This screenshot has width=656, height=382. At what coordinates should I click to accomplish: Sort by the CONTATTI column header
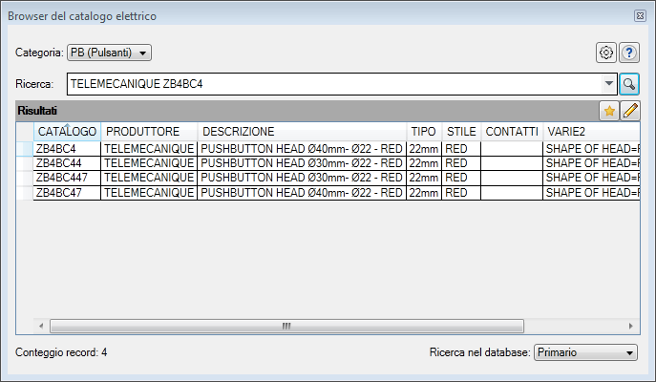512,132
